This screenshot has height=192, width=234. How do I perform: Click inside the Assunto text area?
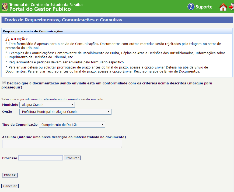(62, 144)
